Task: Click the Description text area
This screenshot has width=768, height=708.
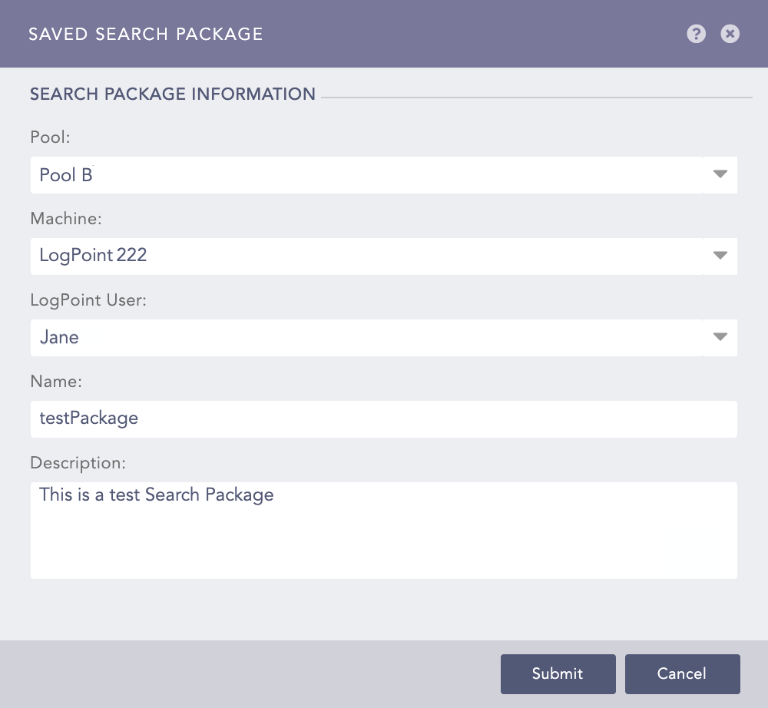Action: [384, 530]
